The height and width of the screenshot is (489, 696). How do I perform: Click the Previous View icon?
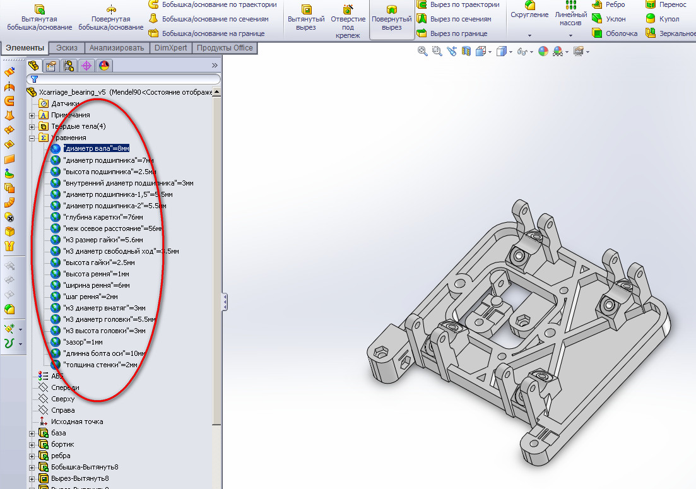[451, 52]
